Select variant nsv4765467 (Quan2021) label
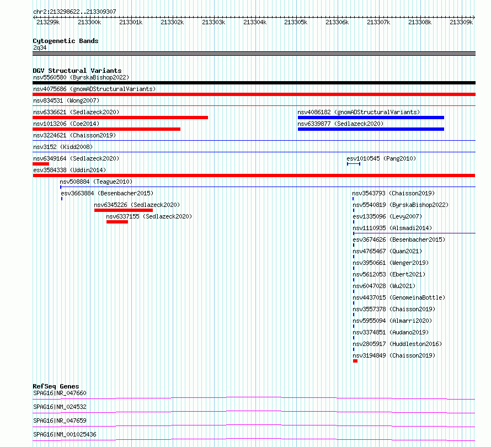The width and height of the screenshot is (491, 447). (x=387, y=251)
